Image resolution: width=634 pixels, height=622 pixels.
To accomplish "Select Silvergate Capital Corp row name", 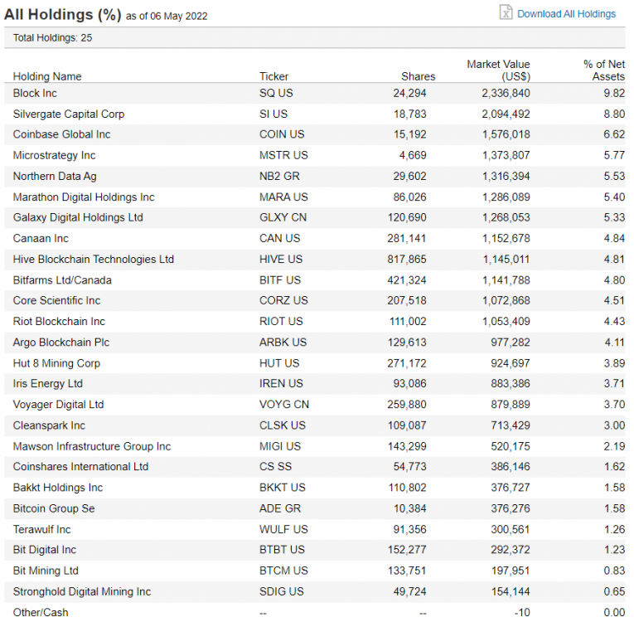I will pos(69,114).
